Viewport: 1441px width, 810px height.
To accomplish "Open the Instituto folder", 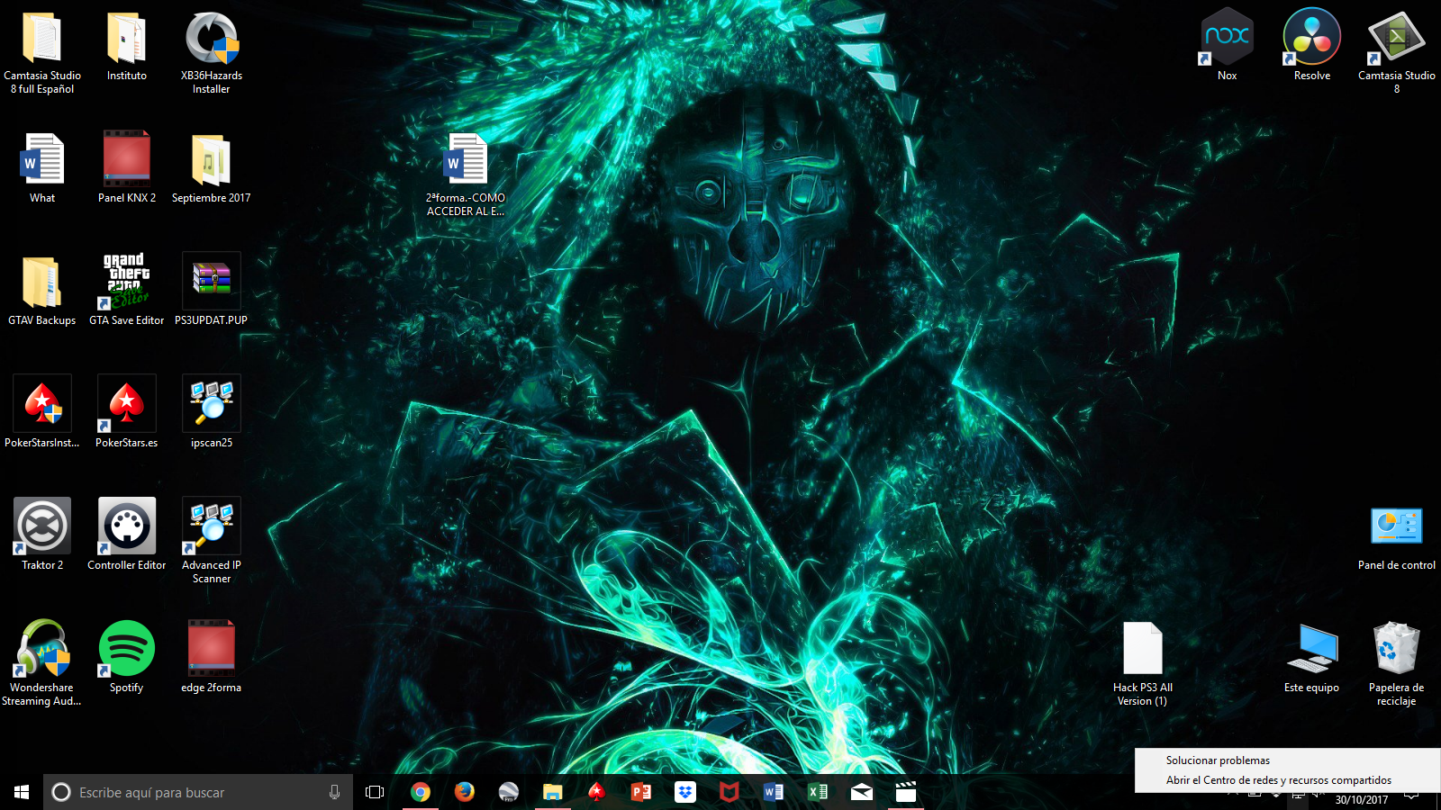I will point(127,47).
